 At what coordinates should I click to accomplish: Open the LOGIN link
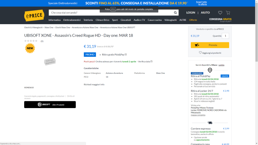click(x=190, y=13)
